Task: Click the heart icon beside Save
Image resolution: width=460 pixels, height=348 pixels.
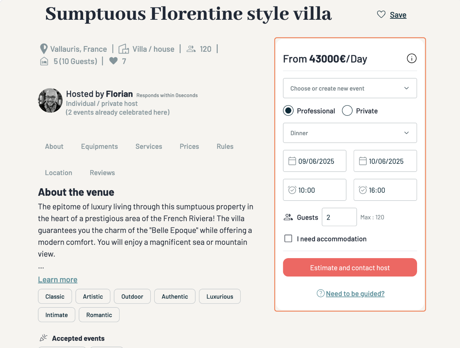Action: (x=381, y=14)
